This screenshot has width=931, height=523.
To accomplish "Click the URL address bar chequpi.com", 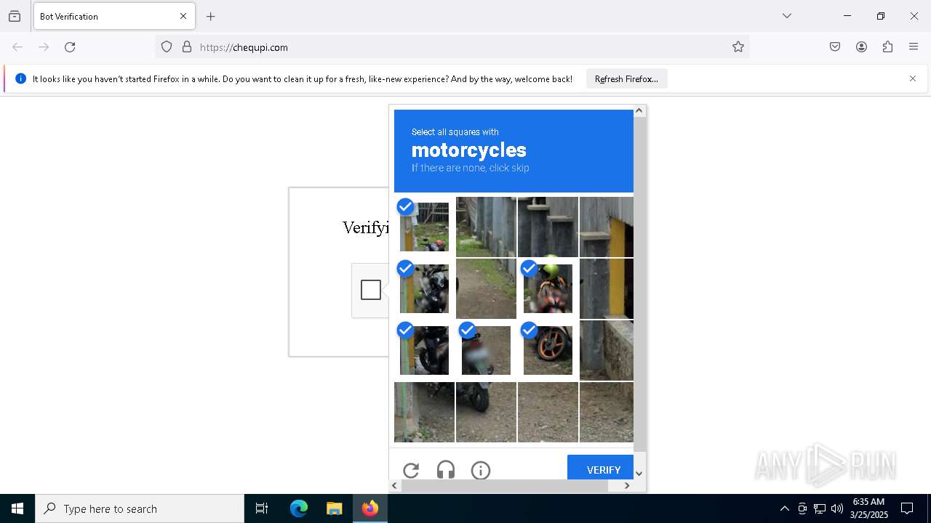I will click(x=451, y=47).
